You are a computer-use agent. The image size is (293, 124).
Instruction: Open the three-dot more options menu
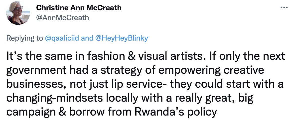(x=284, y=7)
